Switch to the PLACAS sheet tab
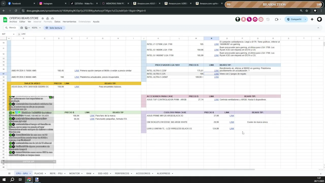Viewport: 325px width, 183px height. click(x=39, y=173)
